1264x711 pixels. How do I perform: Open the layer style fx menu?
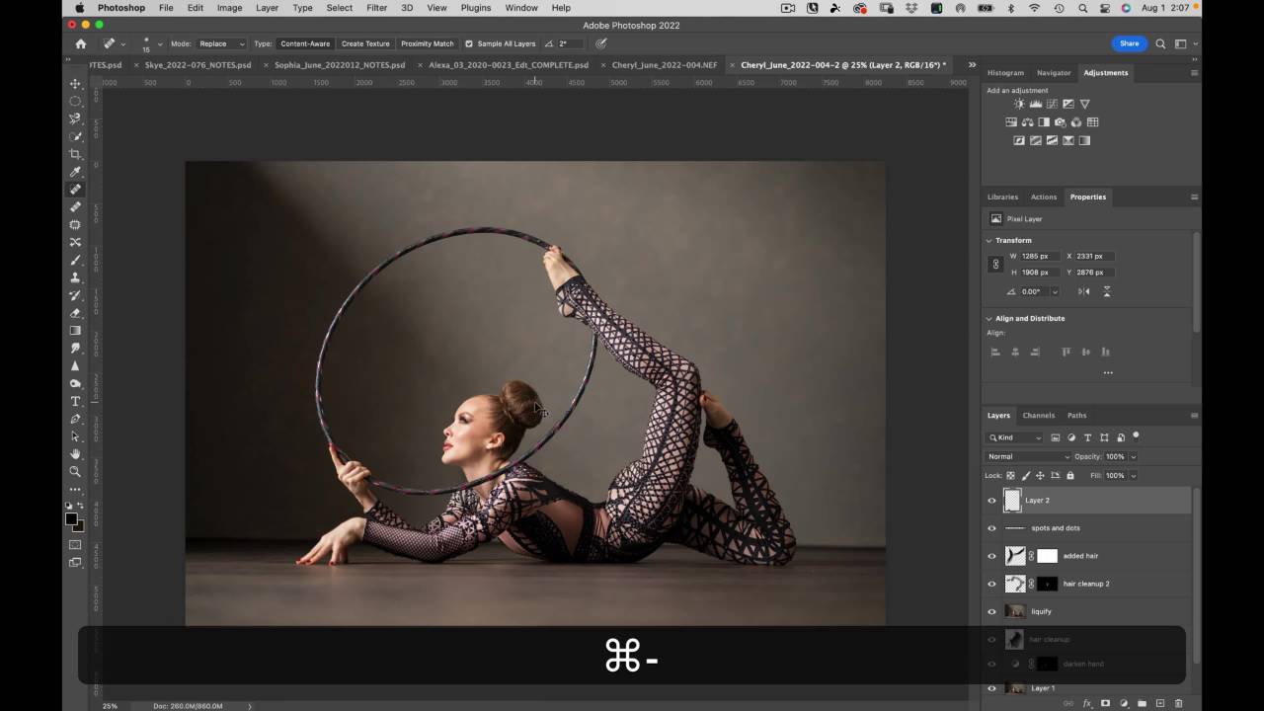pos(1087,703)
